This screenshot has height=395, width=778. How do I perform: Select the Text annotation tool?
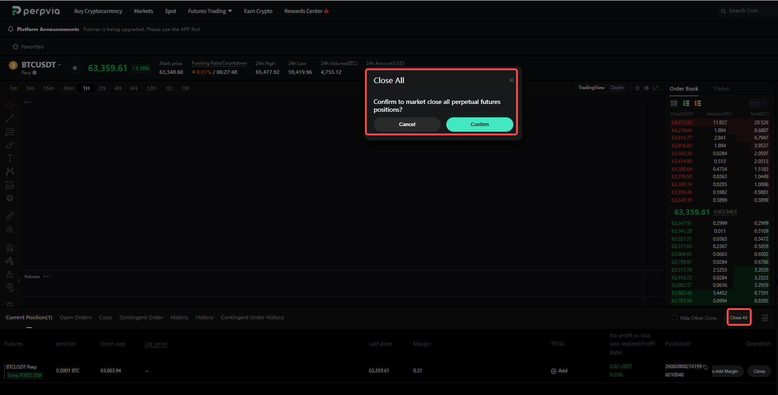click(10, 158)
